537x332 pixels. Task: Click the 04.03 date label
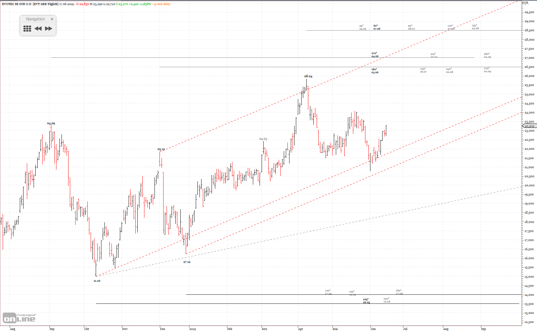point(263,139)
